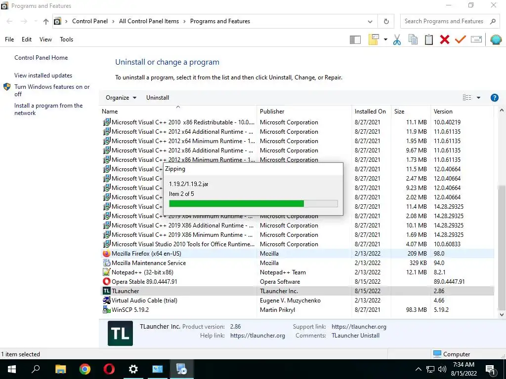
Task: Click Control Panel breadcrumb segment
Action: 90,21
